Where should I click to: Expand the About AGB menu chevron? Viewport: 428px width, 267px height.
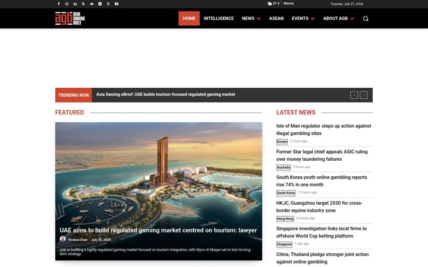[352, 18]
